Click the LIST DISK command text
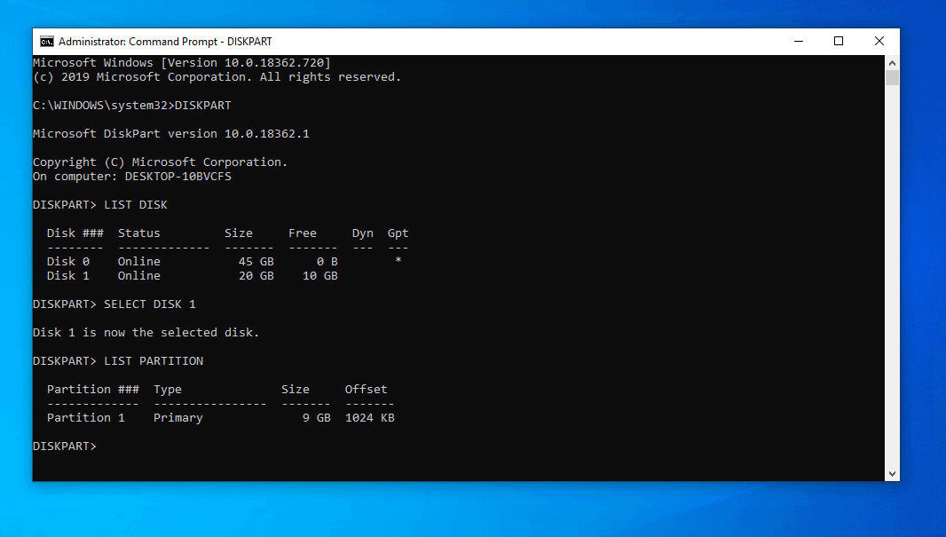 point(133,204)
